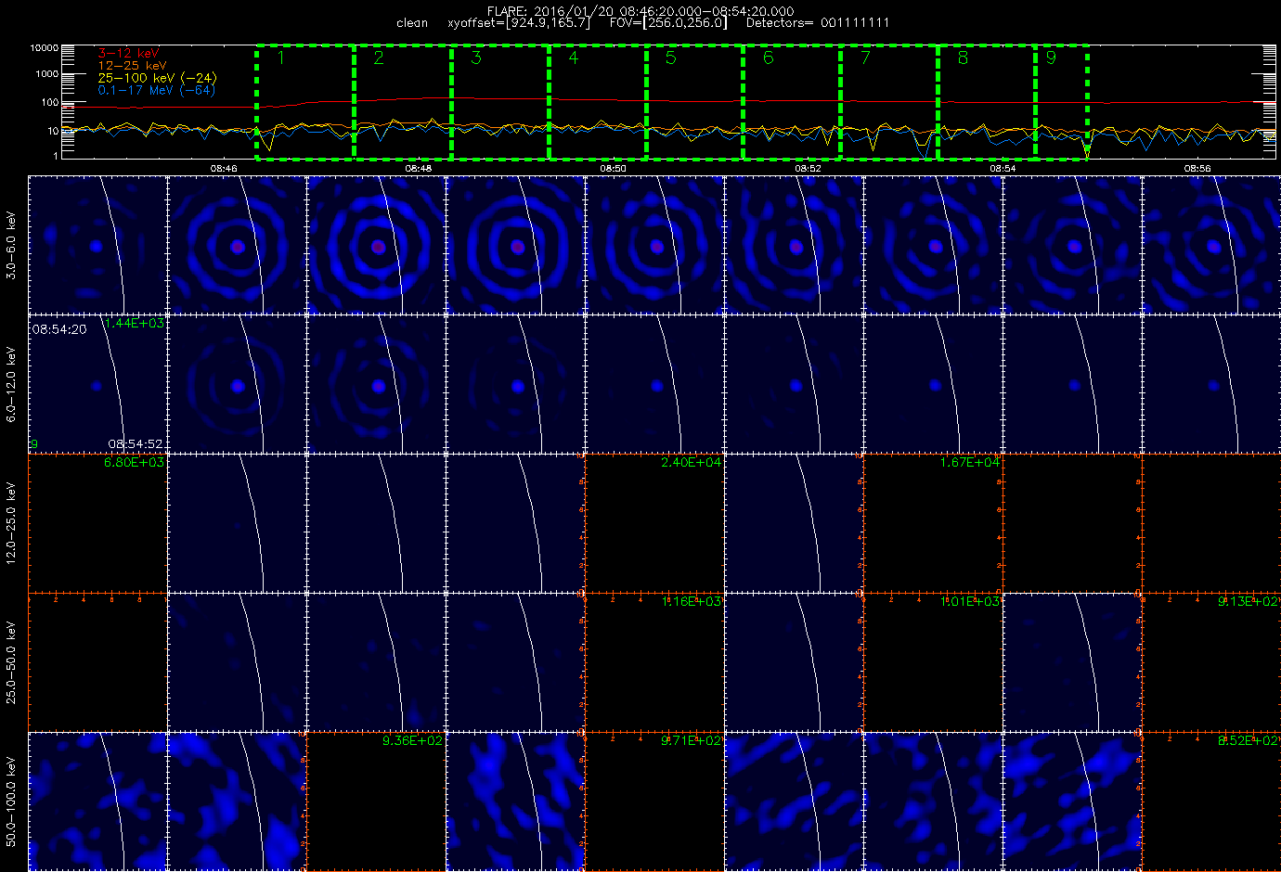The width and height of the screenshot is (1281, 872).
Task: Open the 50.0-100.0 keV image in the first column
Action: pos(97,801)
